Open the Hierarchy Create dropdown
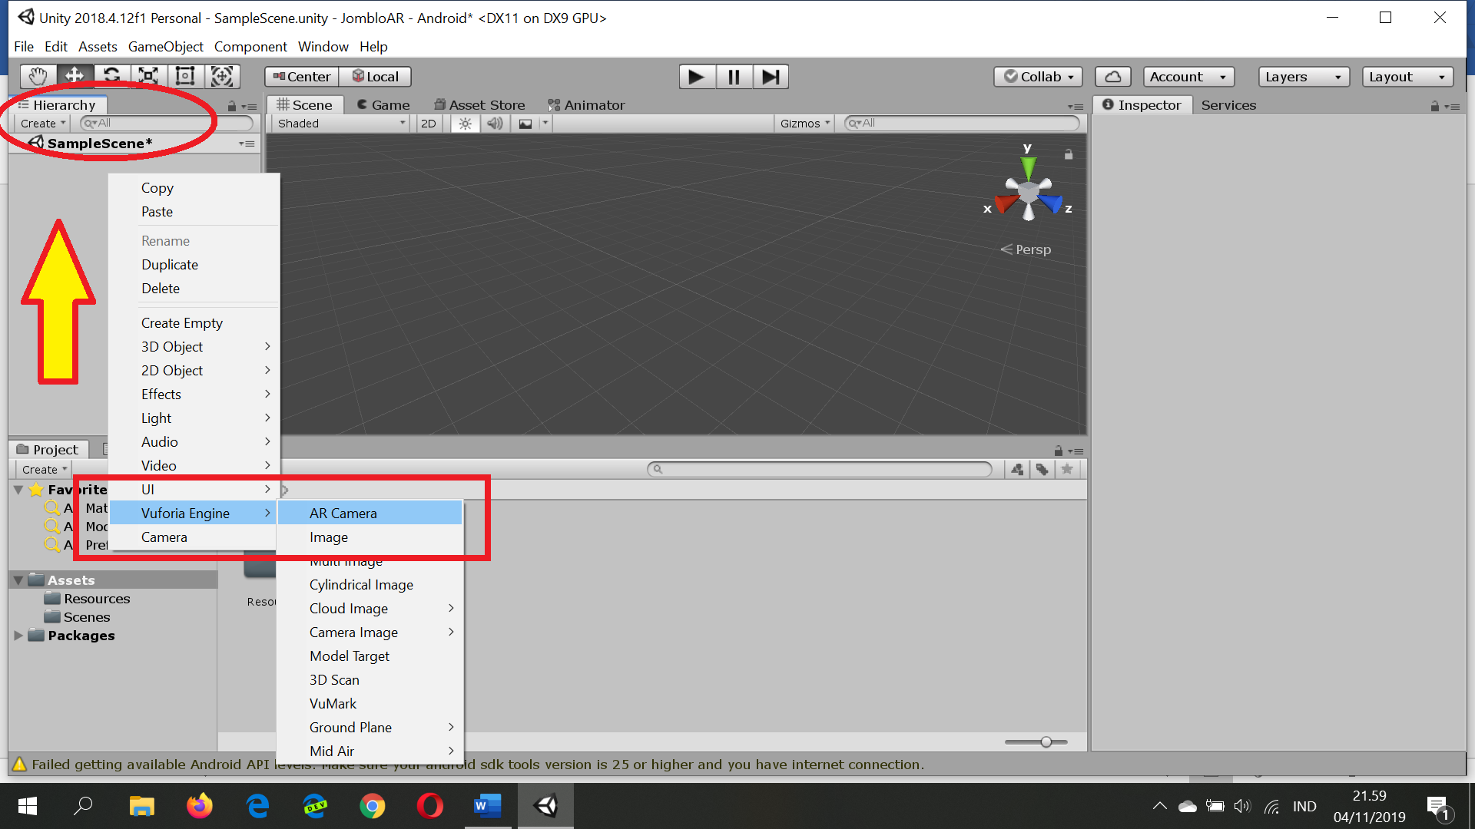The height and width of the screenshot is (829, 1475). tap(42, 124)
